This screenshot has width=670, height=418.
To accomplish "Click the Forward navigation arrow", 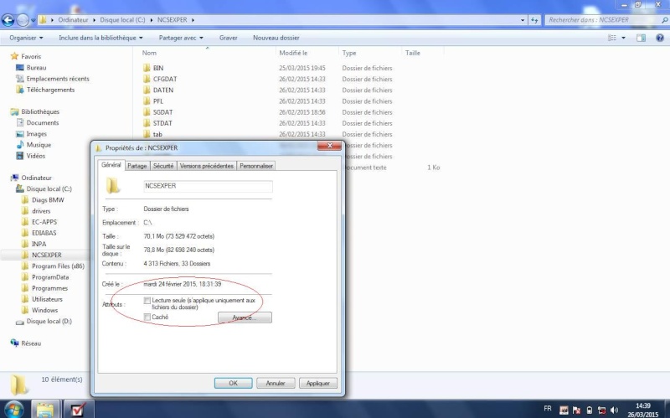I will [x=23, y=19].
